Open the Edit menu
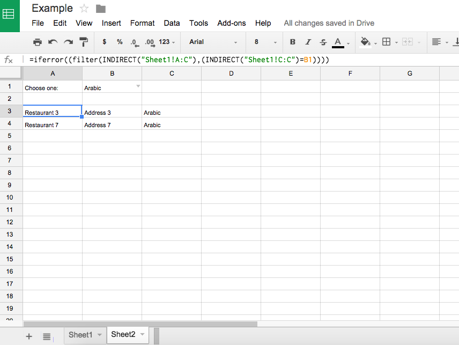 point(60,23)
